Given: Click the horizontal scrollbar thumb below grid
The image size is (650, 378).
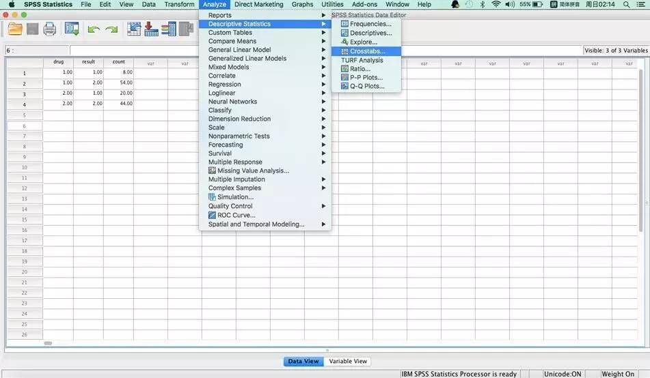Looking at the screenshot, I should (48, 343).
